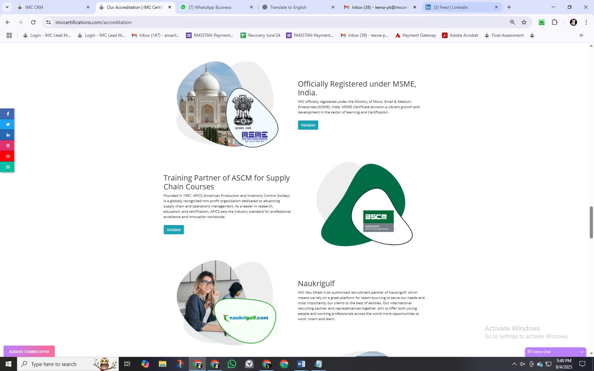
Task: Click the Naukrigulf heading
Action: pos(316,283)
